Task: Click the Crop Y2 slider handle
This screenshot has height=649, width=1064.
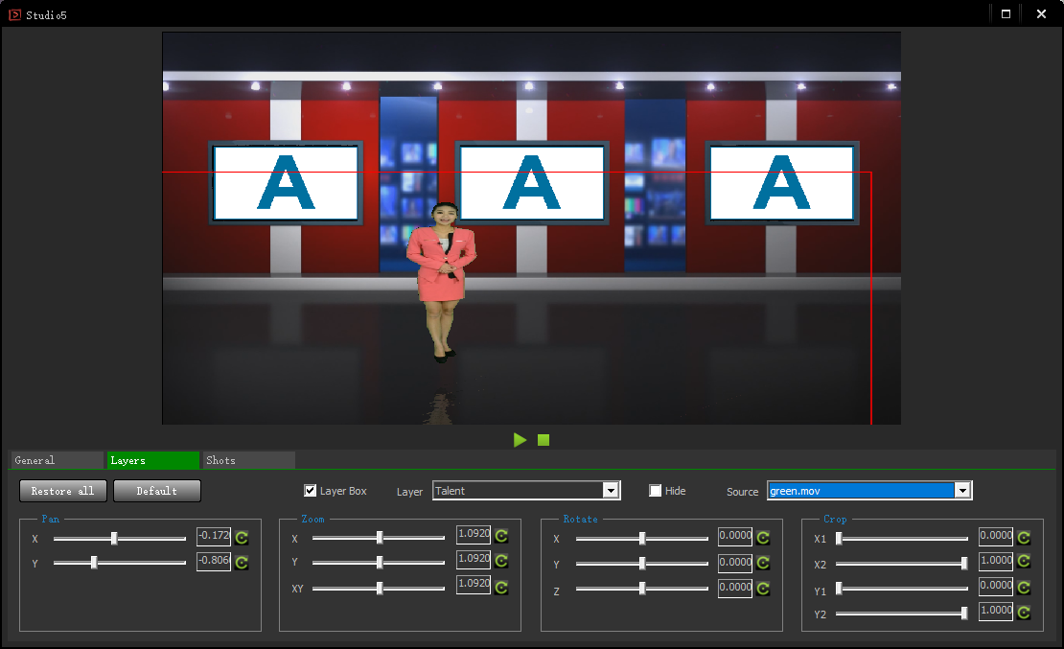Action: [964, 613]
